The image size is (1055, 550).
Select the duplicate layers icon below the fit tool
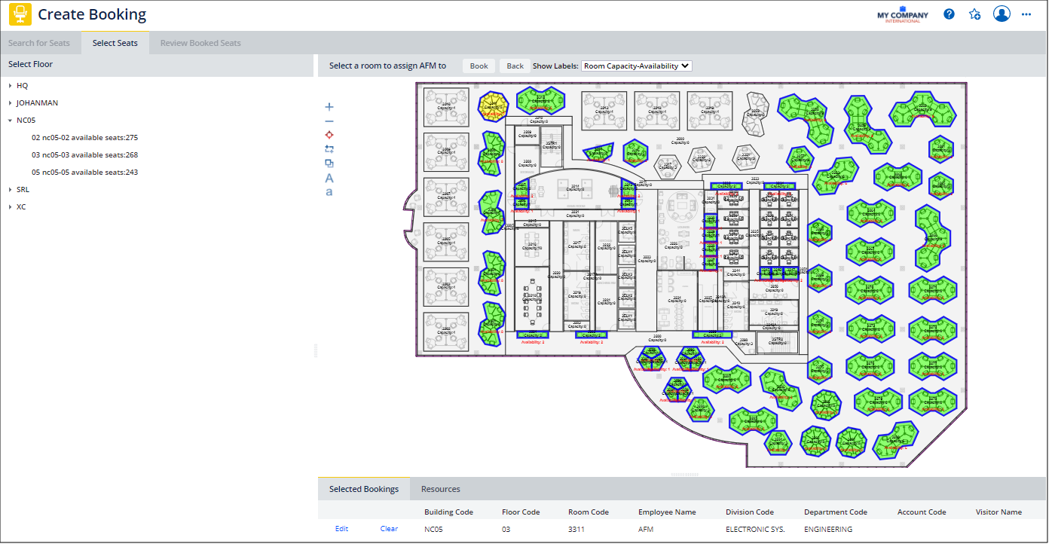(329, 163)
